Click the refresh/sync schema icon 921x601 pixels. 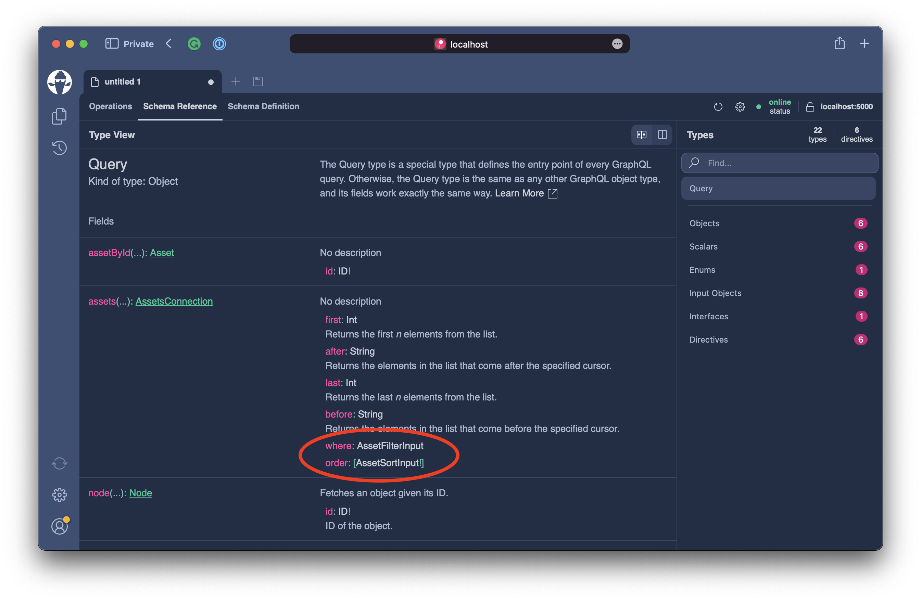(x=718, y=106)
